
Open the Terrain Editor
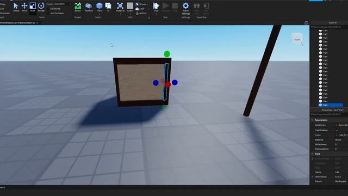[78, 7]
